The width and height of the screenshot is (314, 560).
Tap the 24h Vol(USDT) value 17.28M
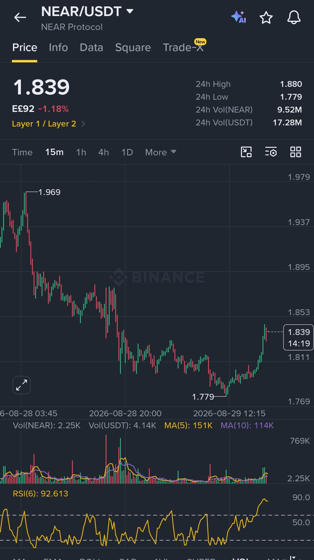click(287, 123)
